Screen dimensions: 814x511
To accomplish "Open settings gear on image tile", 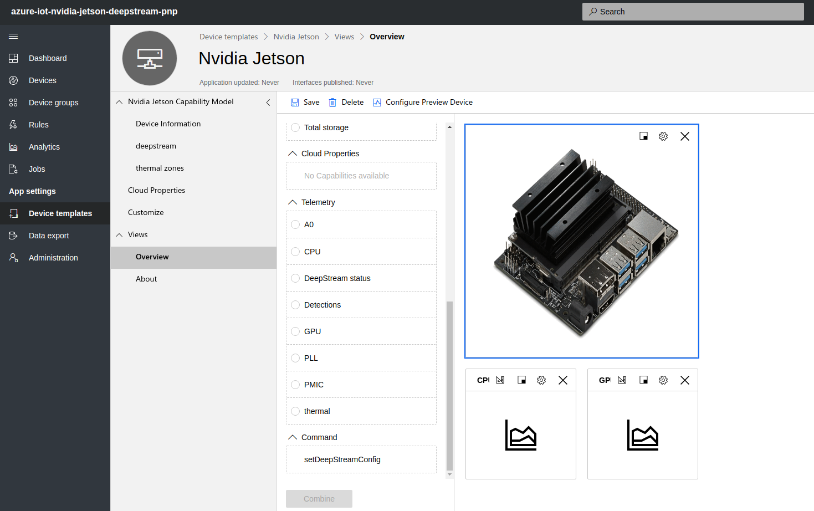I will [663, 136].
